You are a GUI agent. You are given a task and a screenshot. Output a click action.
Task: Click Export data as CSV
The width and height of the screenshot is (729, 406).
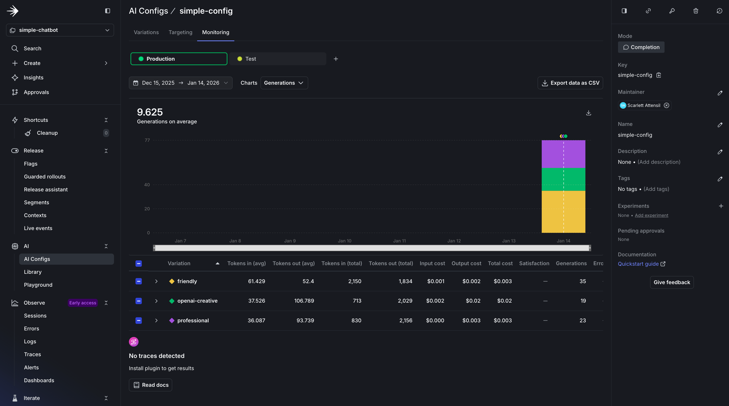(x=570, y=83)
